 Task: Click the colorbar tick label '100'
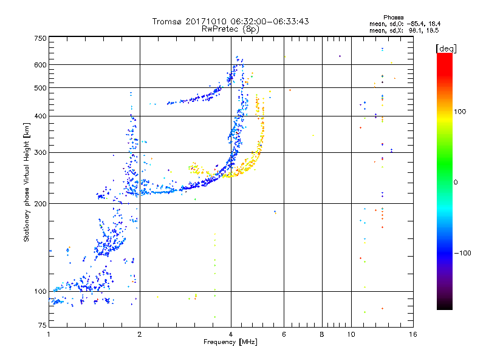click(460, 112)
